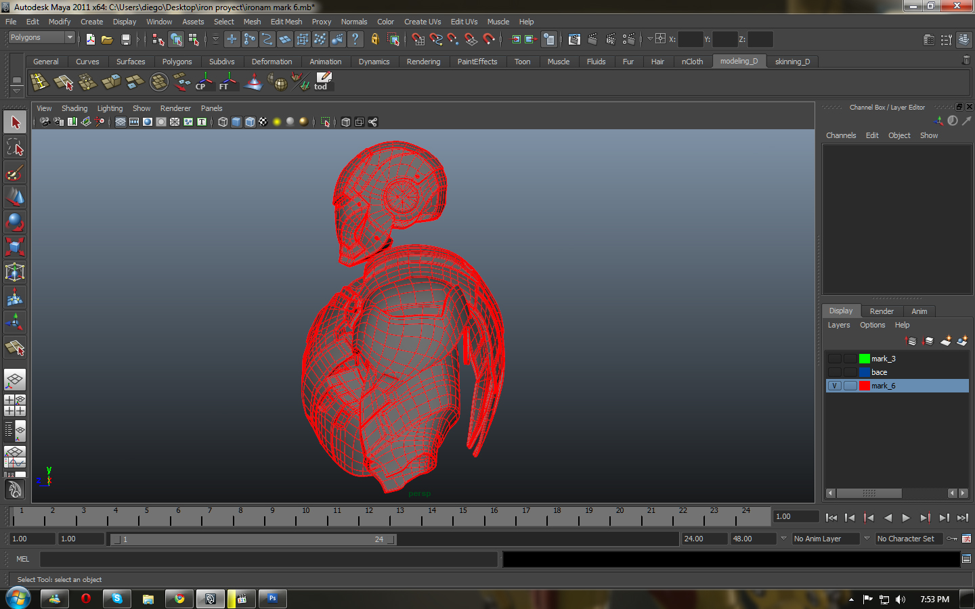
Task: Open the Mesh menu
Action: (252, 22)
